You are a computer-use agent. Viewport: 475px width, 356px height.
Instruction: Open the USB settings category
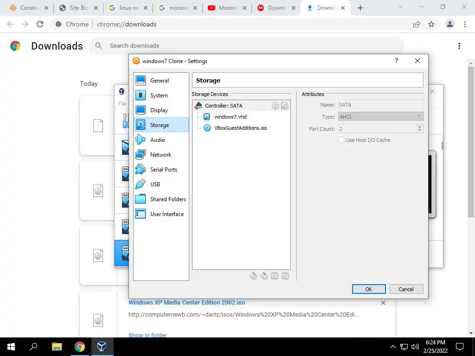coord(161,184)
